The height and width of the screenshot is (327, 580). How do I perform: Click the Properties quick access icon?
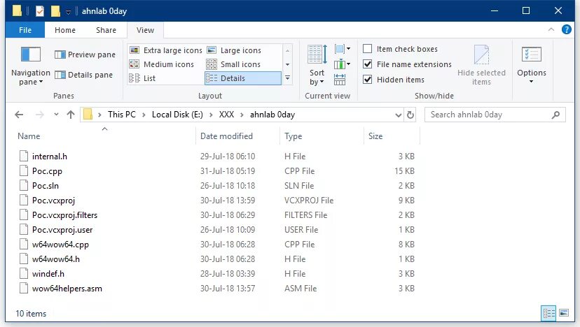(40, 11)
